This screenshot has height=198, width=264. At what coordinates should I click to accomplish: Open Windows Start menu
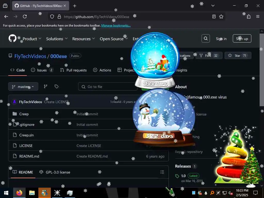6,193
